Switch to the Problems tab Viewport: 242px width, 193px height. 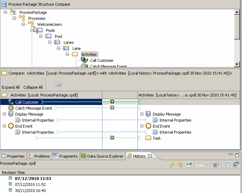(x=39, y=156)
